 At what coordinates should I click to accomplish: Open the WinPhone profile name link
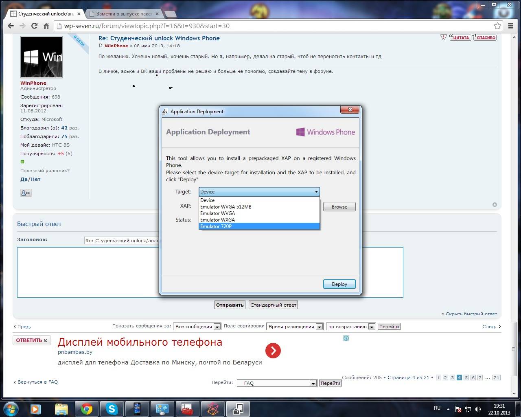33,83
